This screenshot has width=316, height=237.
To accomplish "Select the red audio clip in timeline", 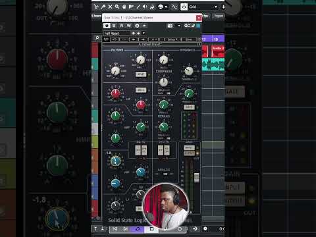I will [x=218, y=51].
